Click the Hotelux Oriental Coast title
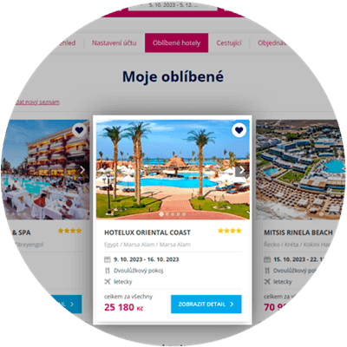Image resolution: width=347 pixels, height=347 pixels. (x=147, y=232)
